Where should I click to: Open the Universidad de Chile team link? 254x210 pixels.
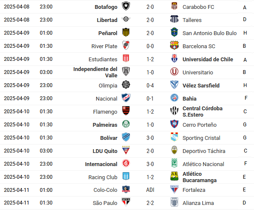point(208,59)
